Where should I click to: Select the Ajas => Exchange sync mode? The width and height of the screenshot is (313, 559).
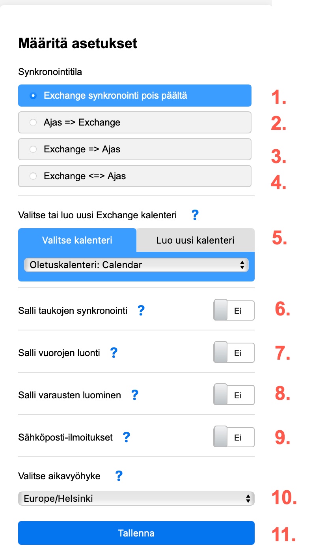134,122
